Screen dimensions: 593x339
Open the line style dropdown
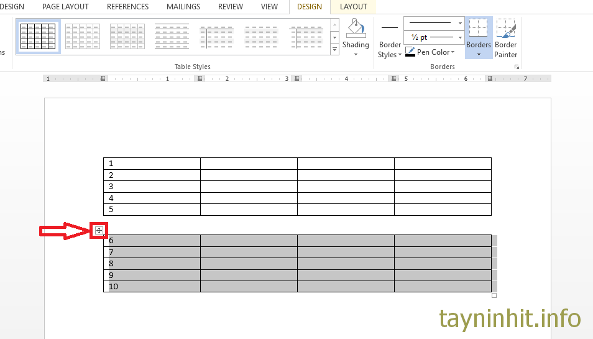[460, 22]
